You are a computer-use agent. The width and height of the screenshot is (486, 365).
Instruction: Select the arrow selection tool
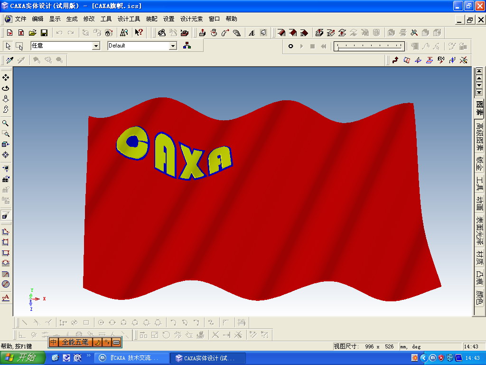click(x=8, y=46)
